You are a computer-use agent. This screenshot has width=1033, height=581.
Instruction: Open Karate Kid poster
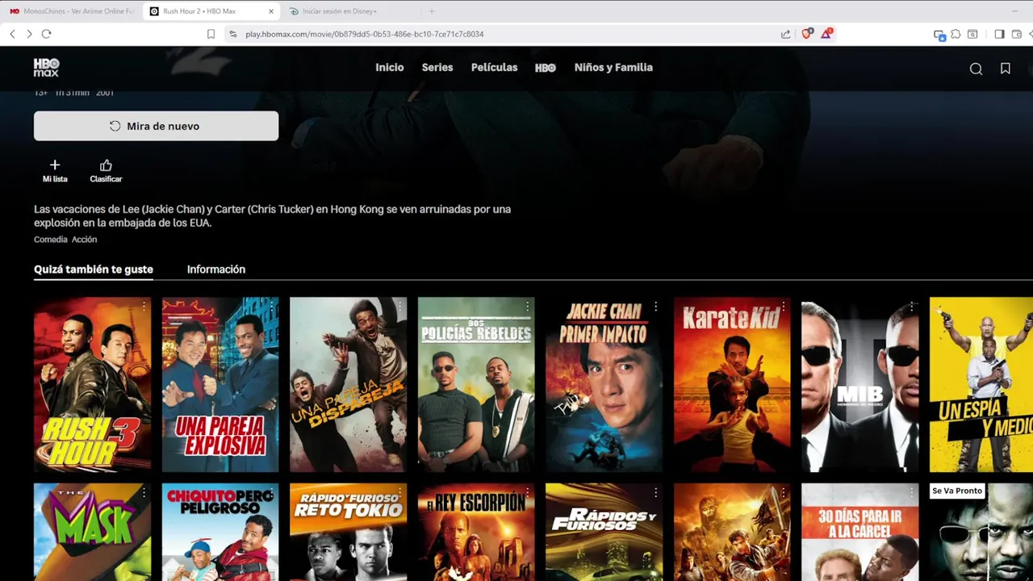click(x=732, y=384)
